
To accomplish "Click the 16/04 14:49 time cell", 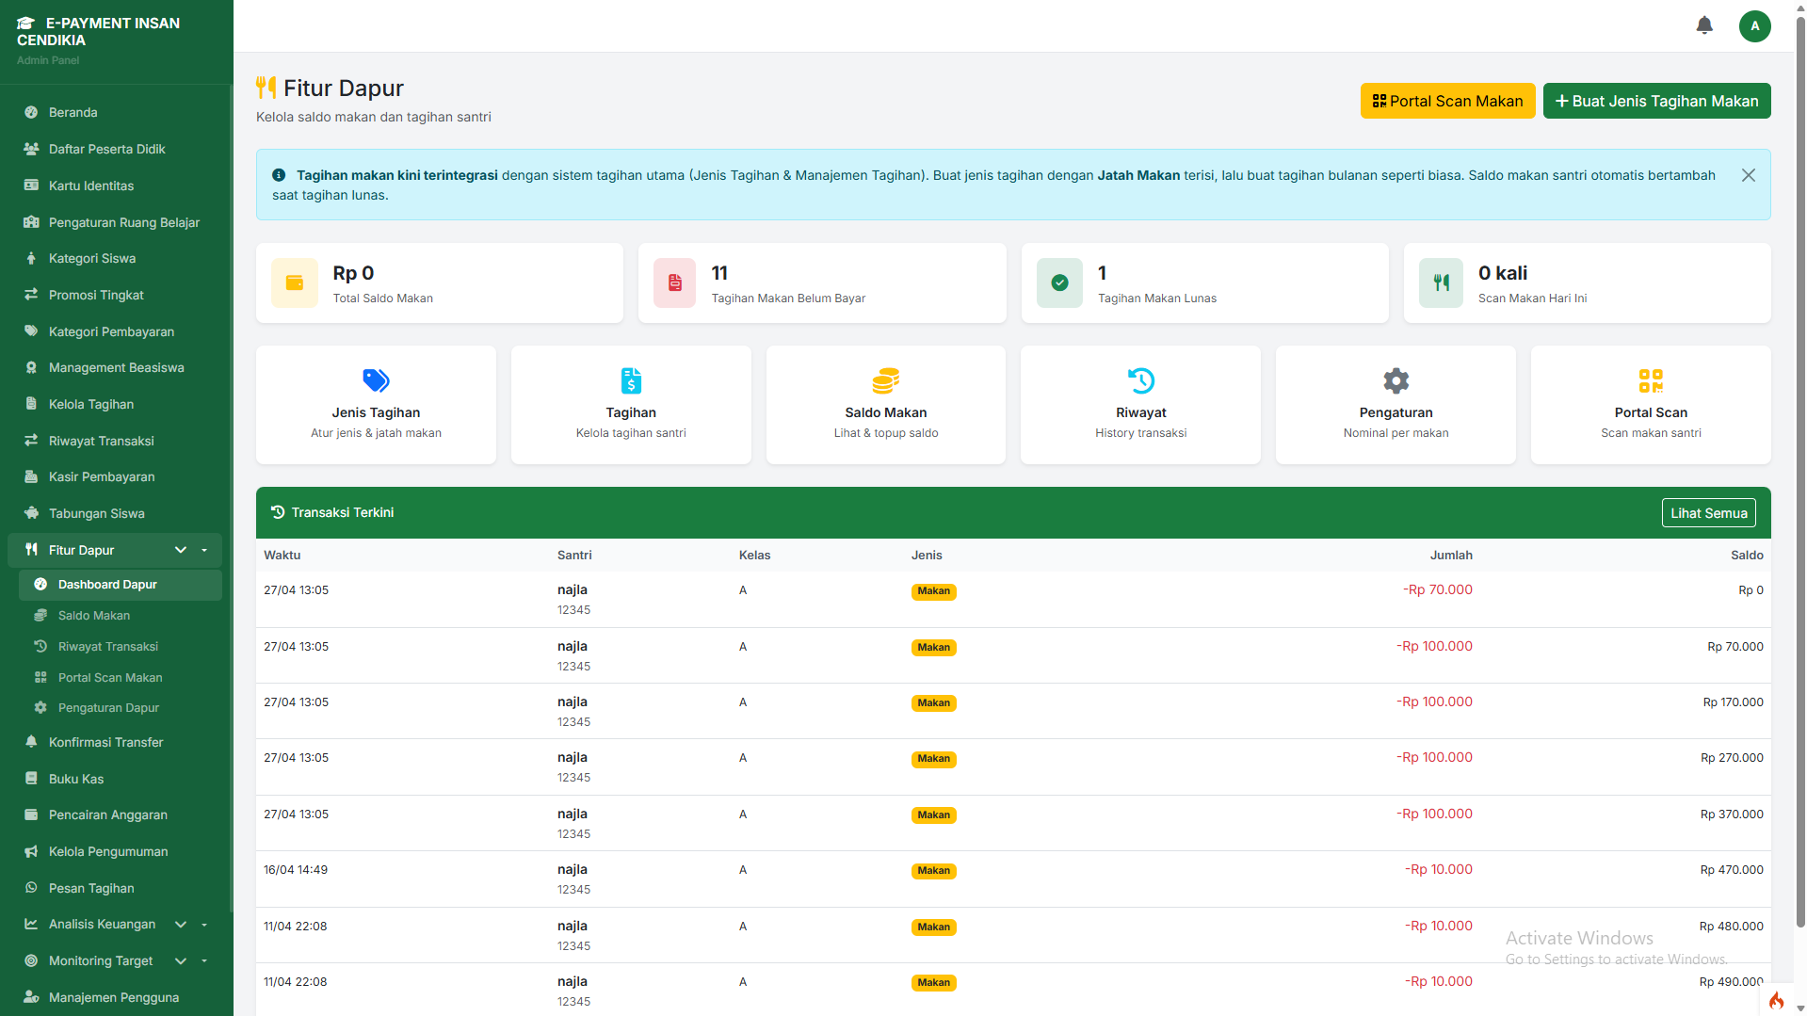I will tap(296, 870).
